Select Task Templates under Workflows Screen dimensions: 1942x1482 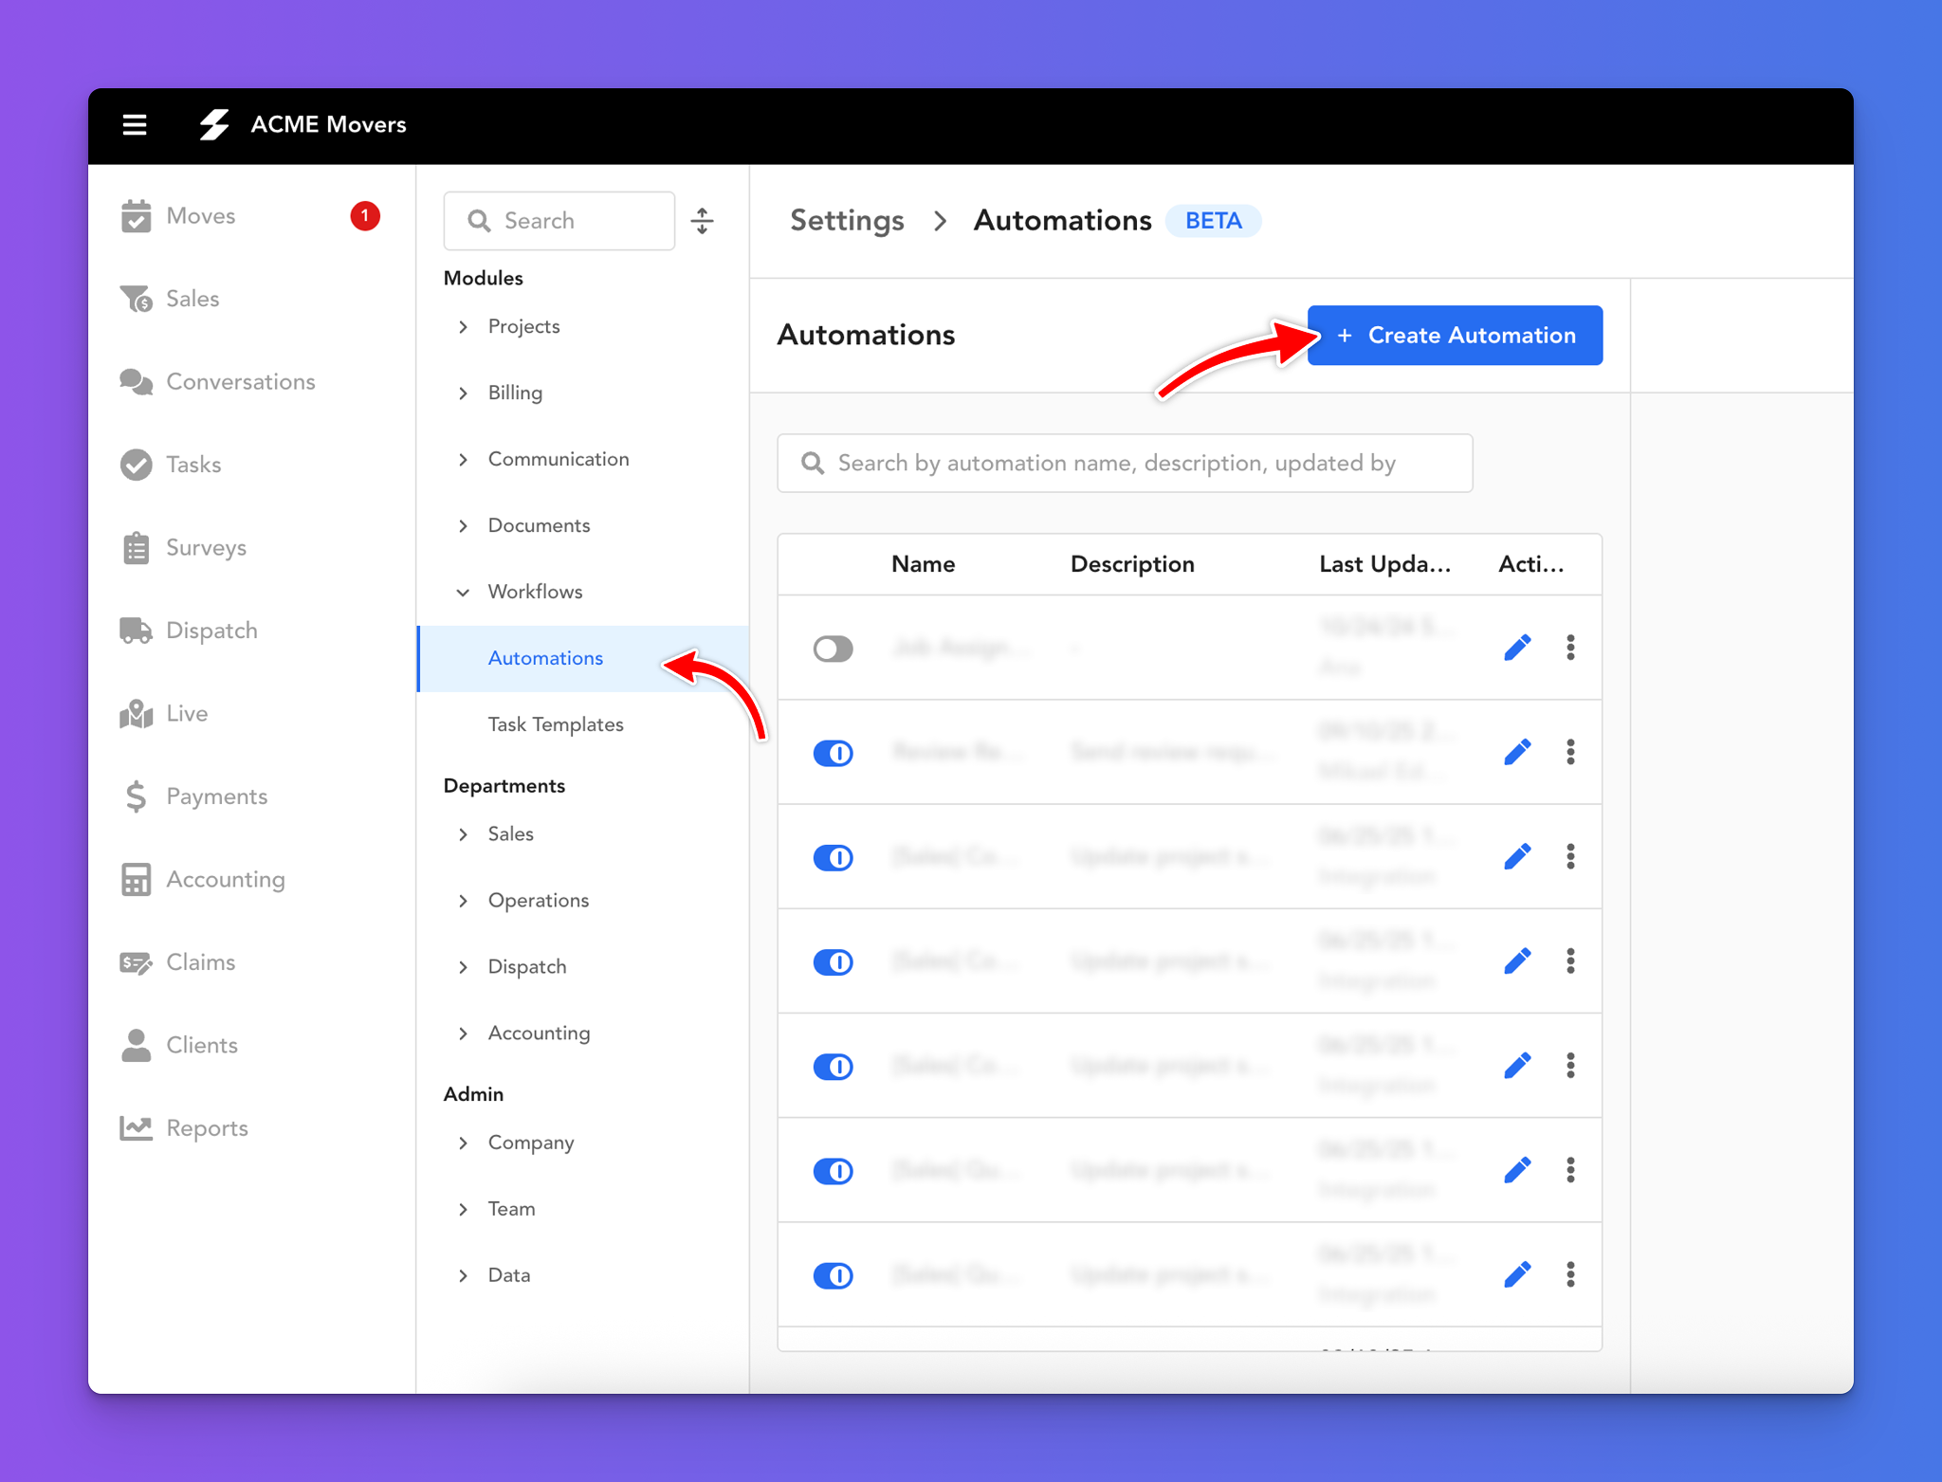coord(556,724)
